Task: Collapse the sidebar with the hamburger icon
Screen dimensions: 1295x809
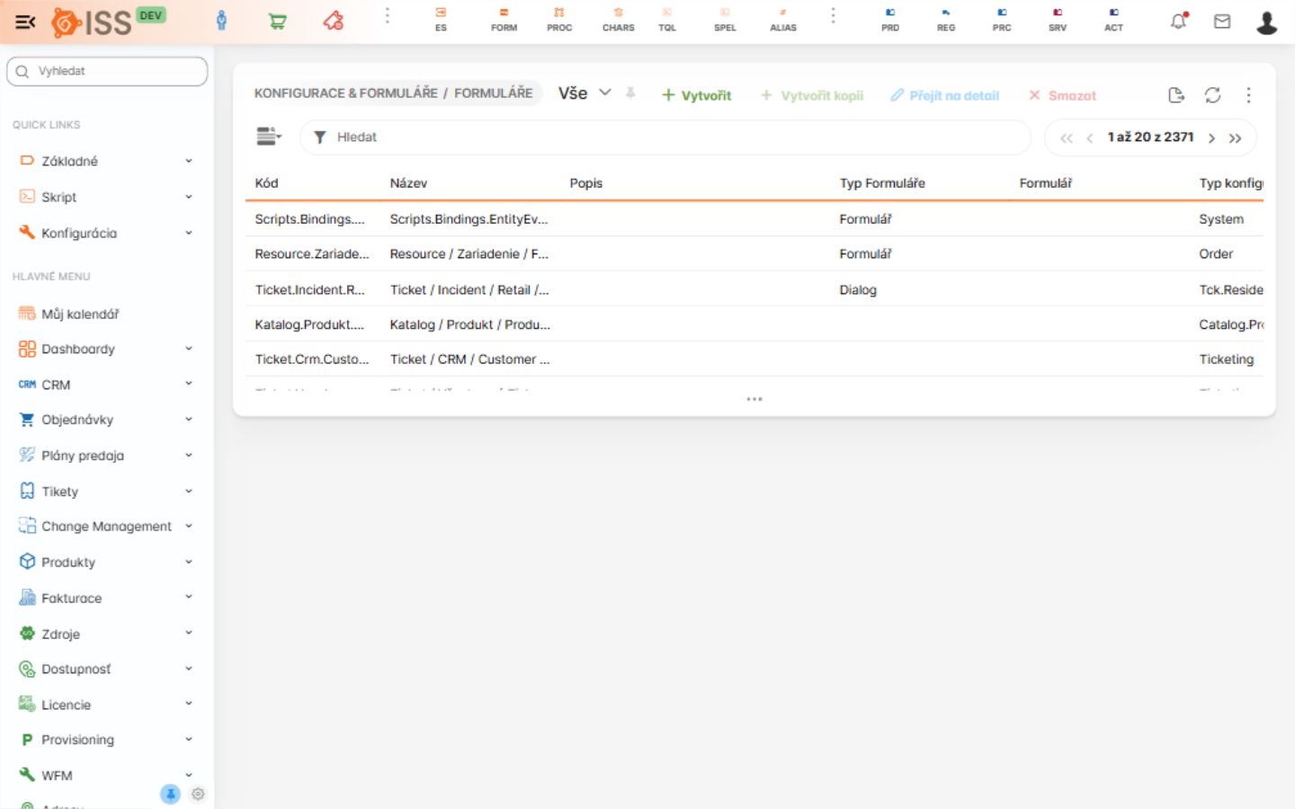Action: tap(25, 22)
